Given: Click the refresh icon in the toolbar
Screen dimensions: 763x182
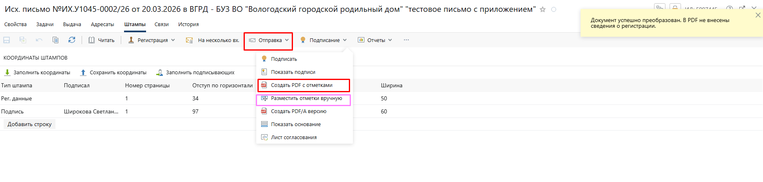Looking at the screenshot, I should pyautogui.click(x=72, y=40).
